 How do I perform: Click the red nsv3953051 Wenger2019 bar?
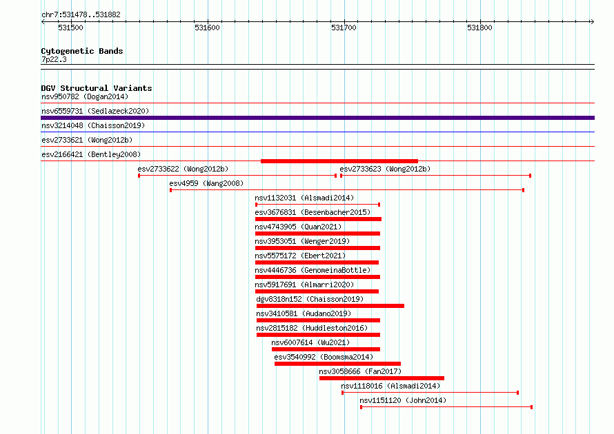[317, 248]
